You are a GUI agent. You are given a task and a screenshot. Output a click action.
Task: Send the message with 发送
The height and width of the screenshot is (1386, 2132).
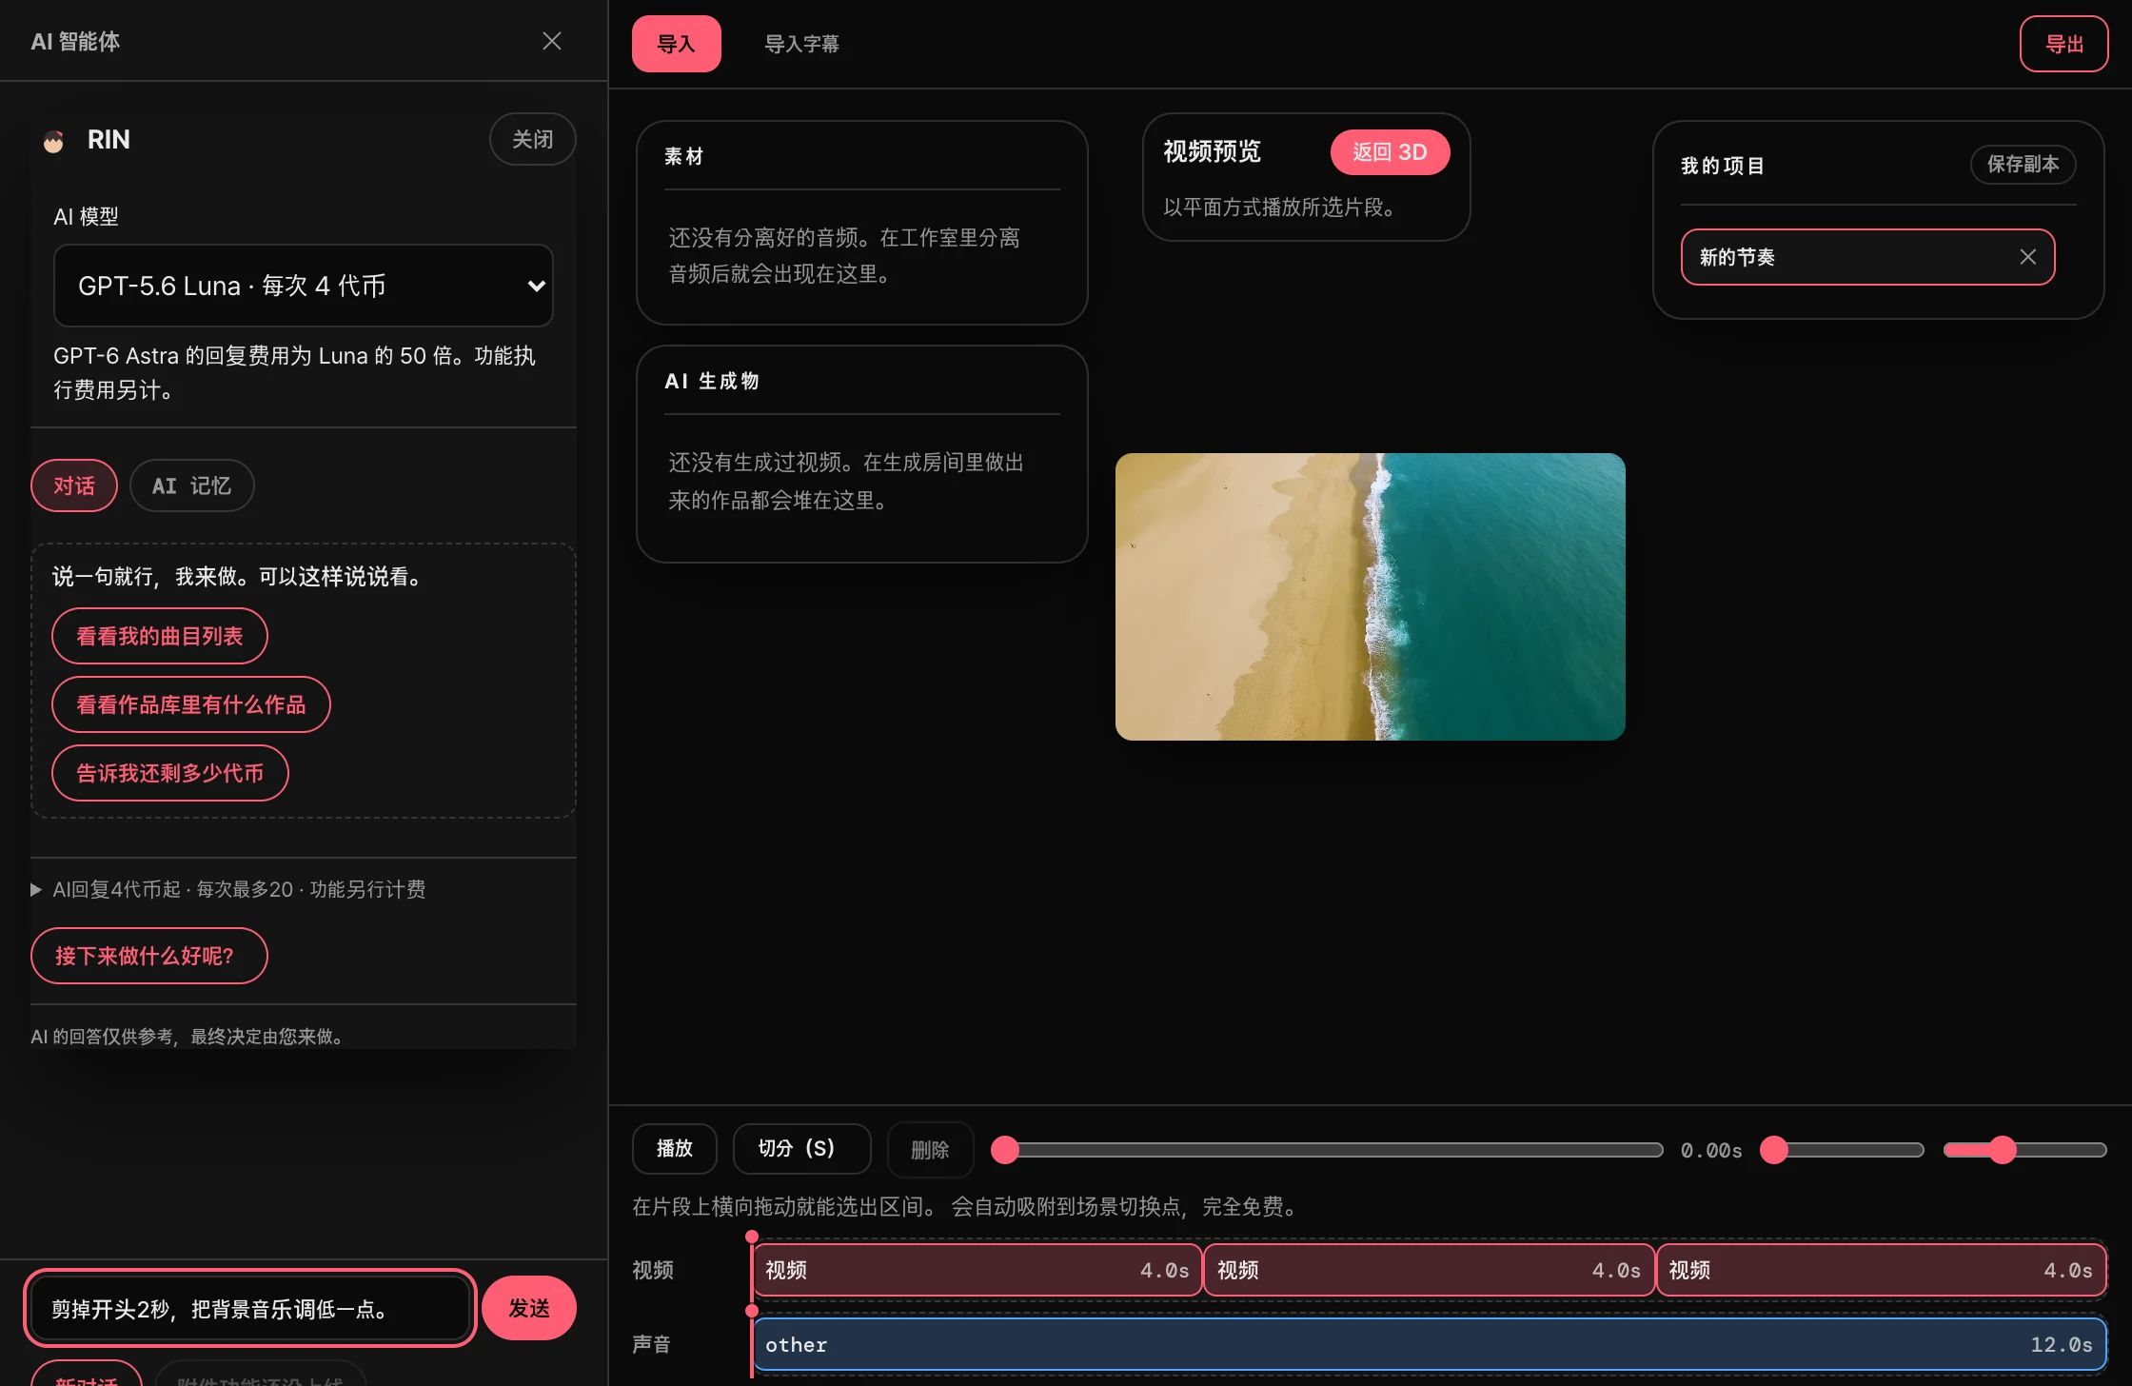[x=529, y=1308]
